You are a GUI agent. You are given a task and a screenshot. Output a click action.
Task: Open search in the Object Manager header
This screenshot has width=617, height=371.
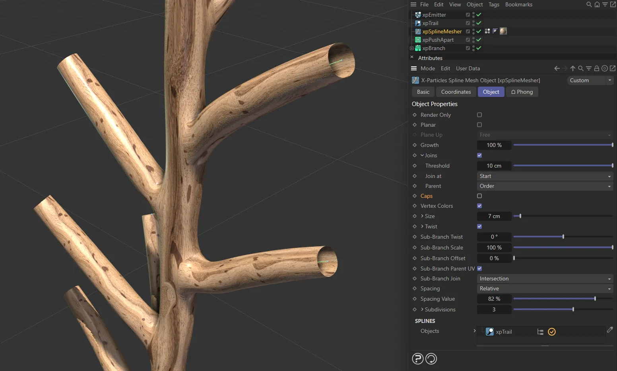589,4
